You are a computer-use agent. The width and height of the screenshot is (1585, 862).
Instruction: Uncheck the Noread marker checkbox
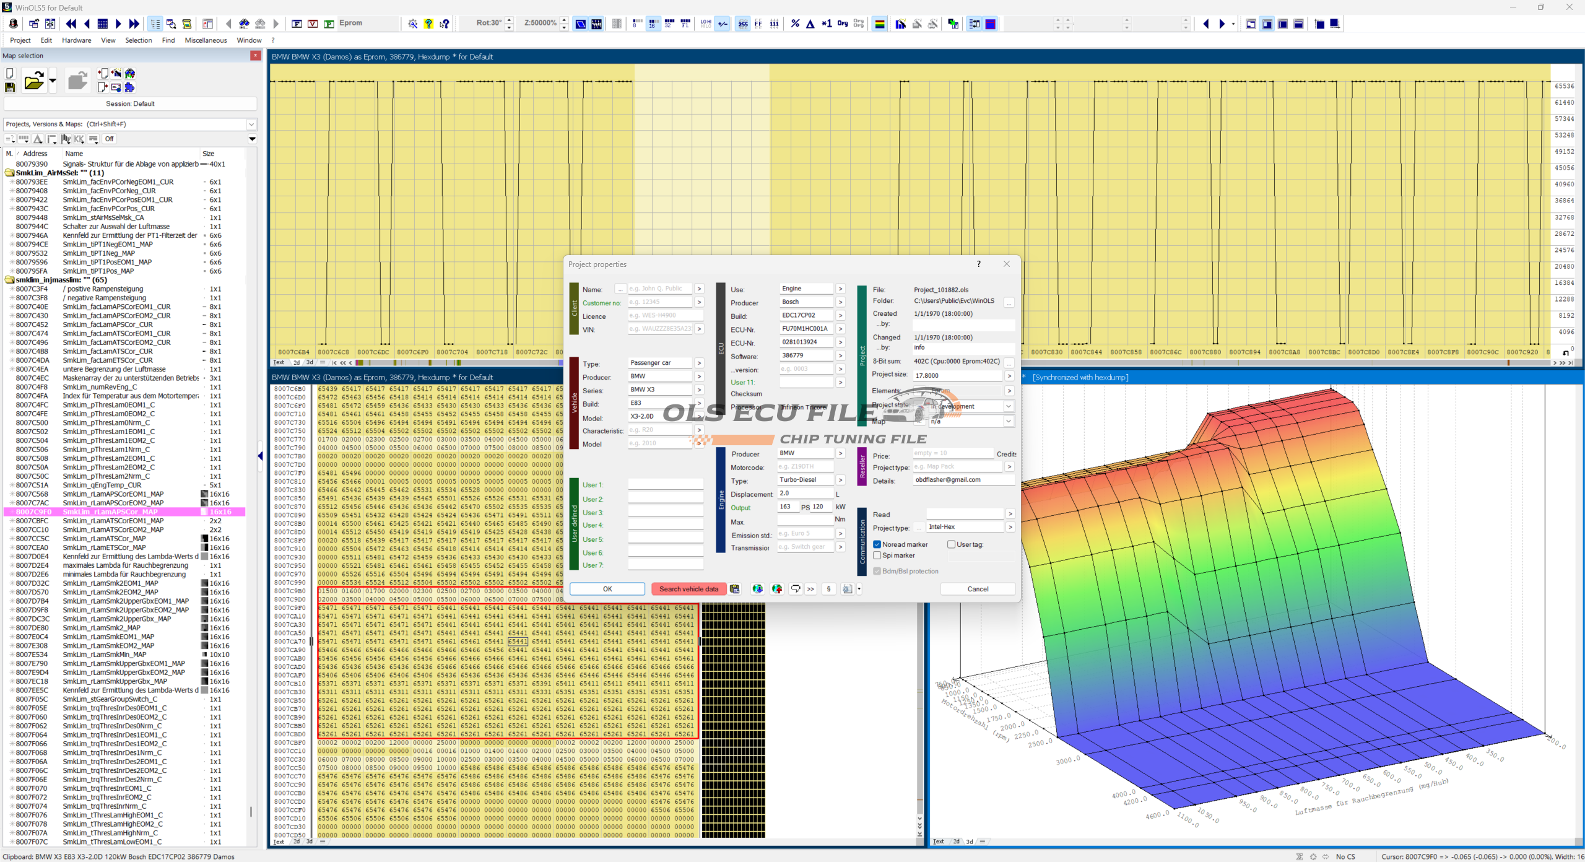[877, 544]
